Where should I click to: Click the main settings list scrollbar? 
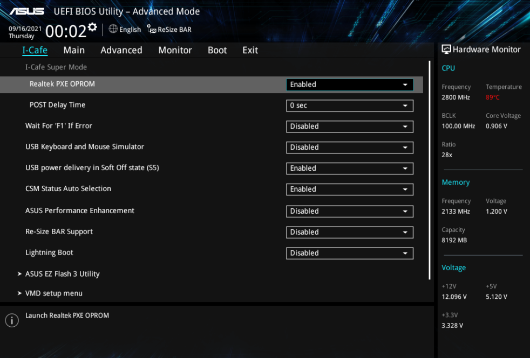pyautogui.click(x=429, y=170)
